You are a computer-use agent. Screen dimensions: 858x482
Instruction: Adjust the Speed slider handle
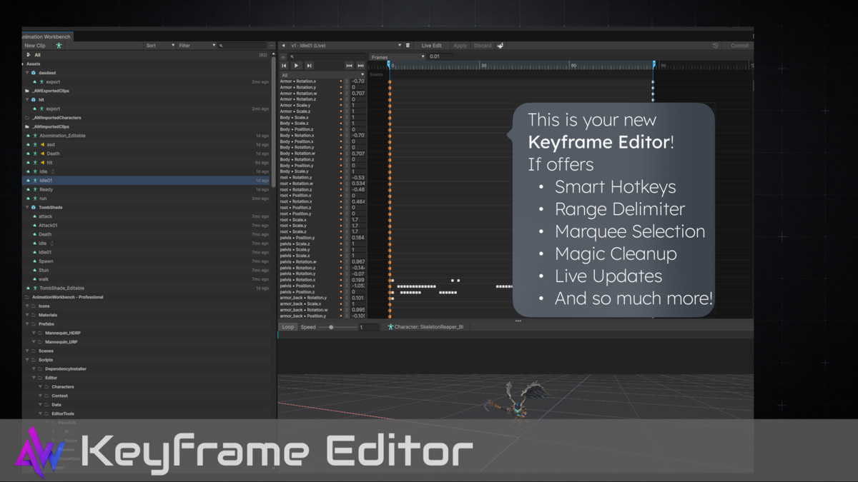331,327
